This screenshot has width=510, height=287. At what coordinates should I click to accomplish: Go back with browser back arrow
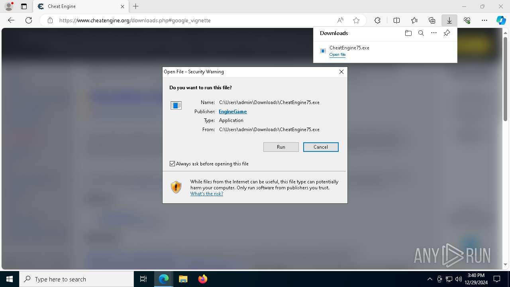click(x=11, y=20)
